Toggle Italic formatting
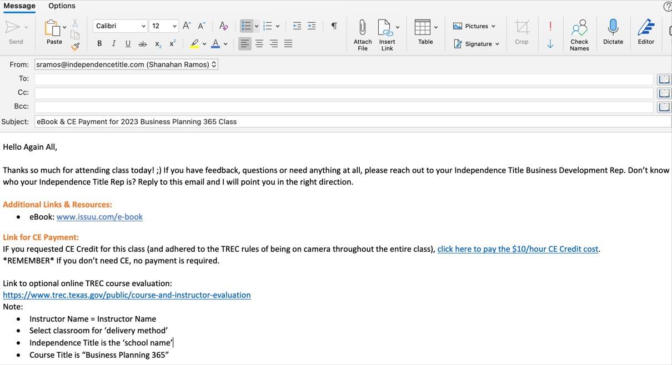Image resolution: width=672 pixels, height=365 pixels. [x=114, y=44]
